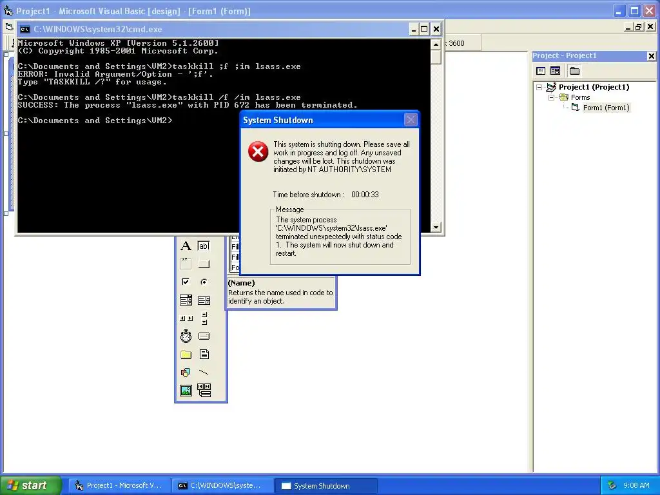The height and width of the screenshot is (495, 660).
Task: Click the 'ERROR: Invalid Argument/Option' line
Action: (115, 75)
